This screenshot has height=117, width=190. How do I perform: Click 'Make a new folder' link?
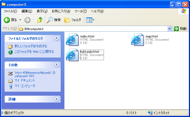[30, 46]
